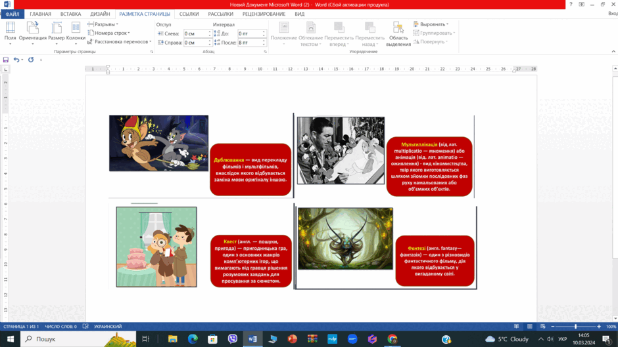Screen dimensions: 618x347
Task: Adjust the Слева indent spinner arrows
Action: [210, 33]
